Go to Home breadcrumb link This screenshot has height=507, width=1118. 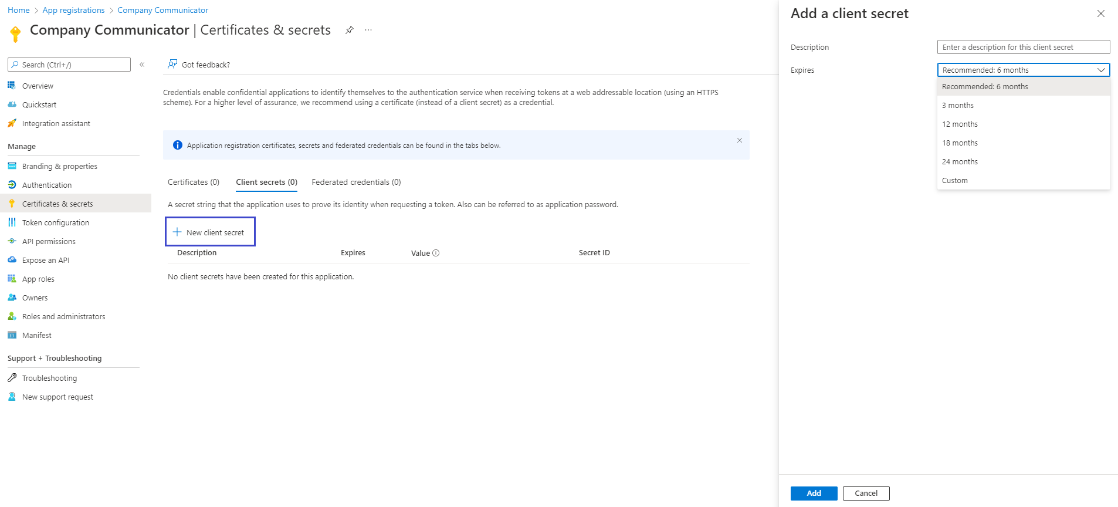coord(19,10)
